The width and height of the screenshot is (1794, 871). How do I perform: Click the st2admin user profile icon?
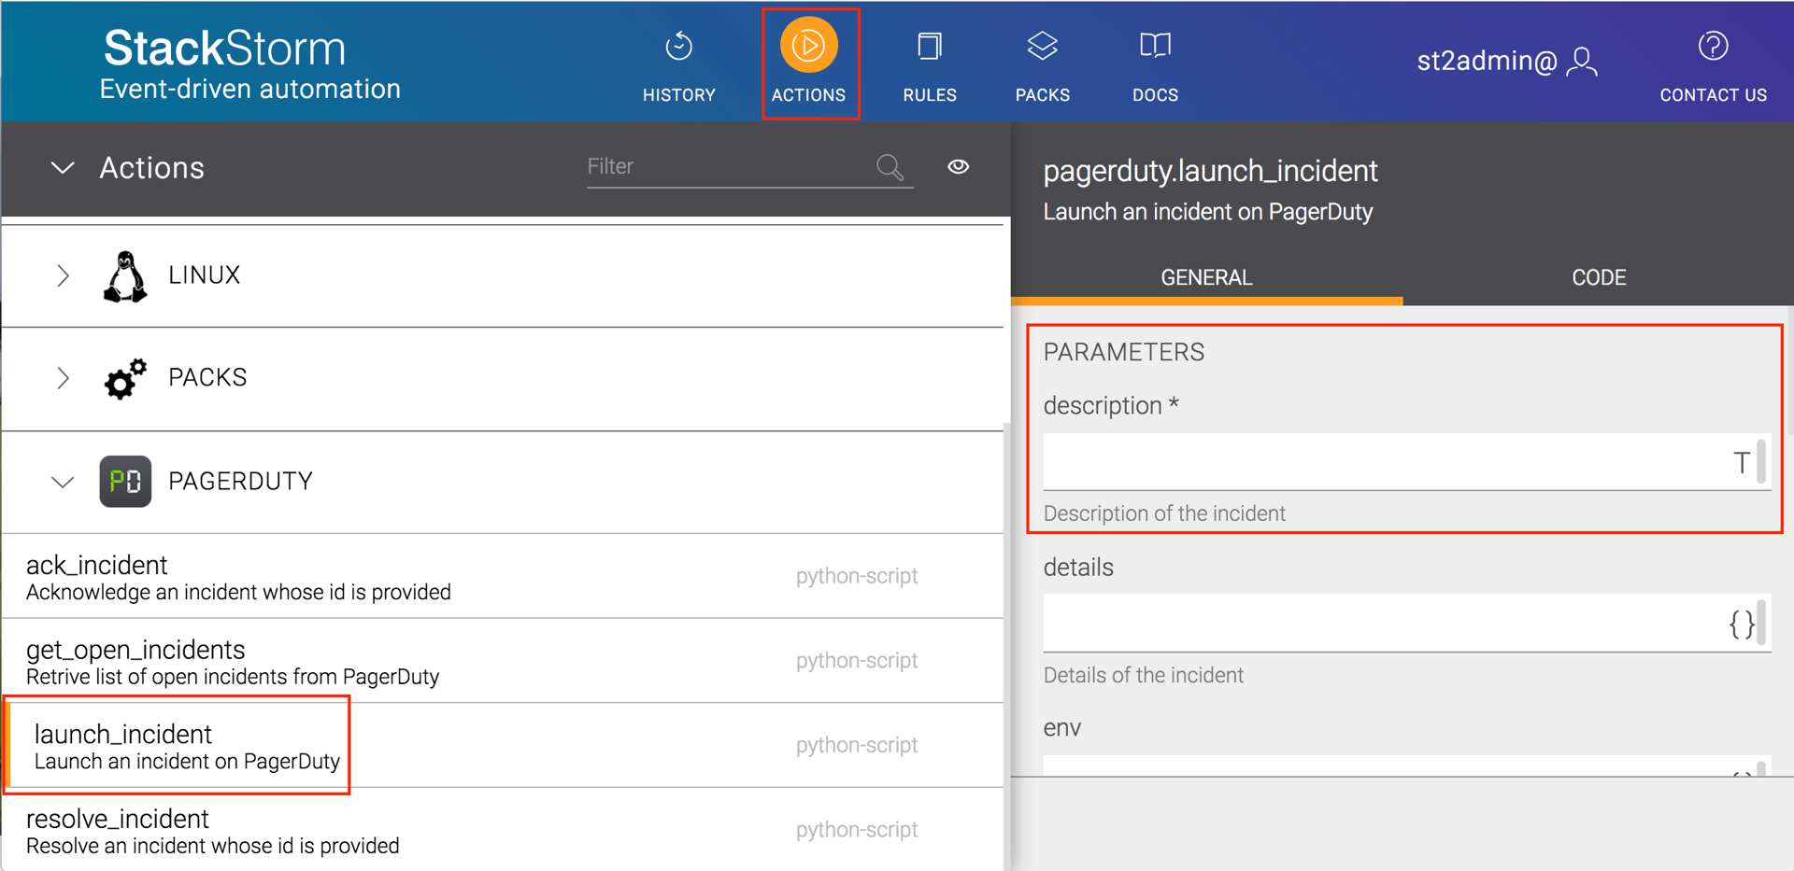click(1582, 63)
